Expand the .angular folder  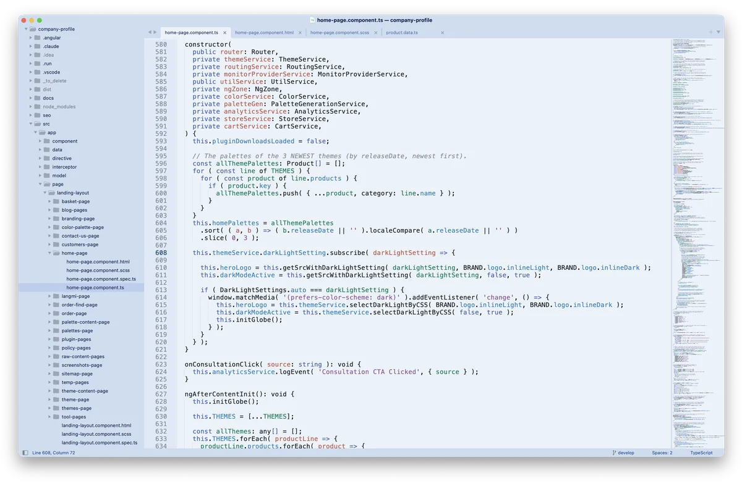pos(30,38)
